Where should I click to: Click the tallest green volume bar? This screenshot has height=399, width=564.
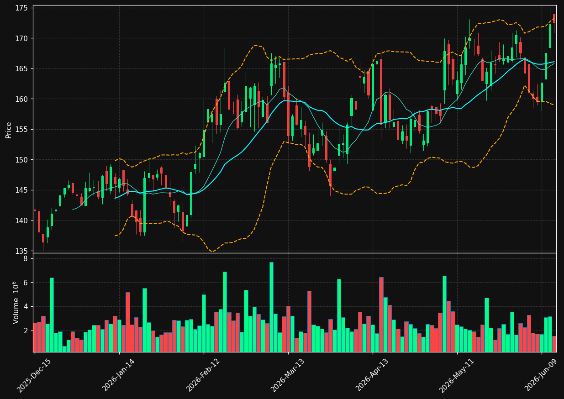tap(271, 307)
